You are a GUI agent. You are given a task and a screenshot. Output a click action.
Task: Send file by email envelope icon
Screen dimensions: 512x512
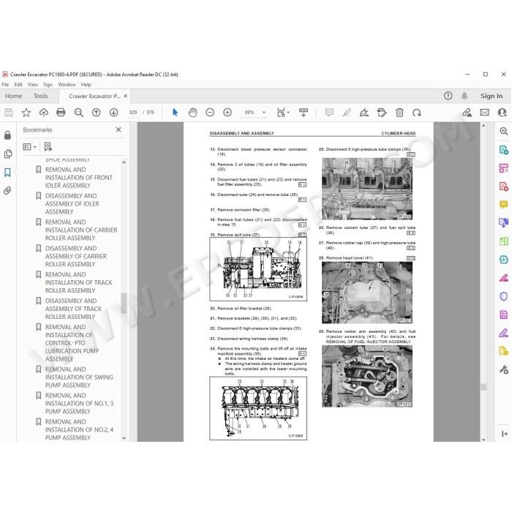484,113
